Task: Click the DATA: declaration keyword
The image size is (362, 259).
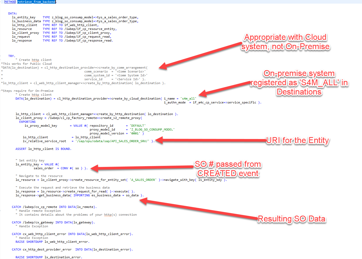Action: tap(13, 13)
